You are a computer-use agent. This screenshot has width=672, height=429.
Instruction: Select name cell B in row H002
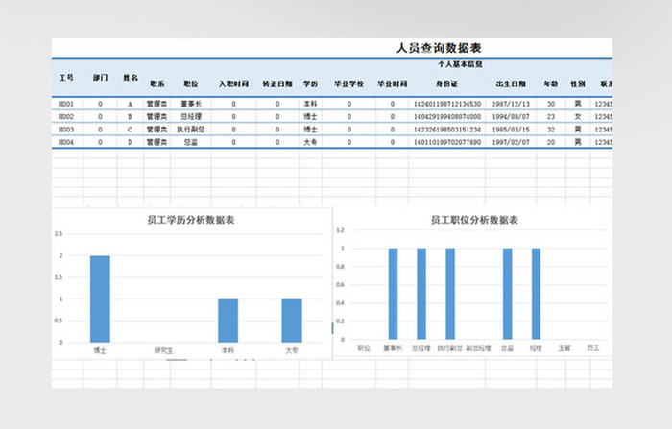click(131, 116)
